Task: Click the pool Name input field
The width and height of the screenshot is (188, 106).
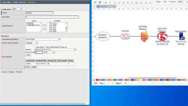Action: 40,13
